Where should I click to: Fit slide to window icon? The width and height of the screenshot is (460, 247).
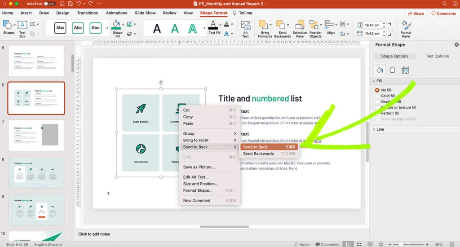coord(452,244)
